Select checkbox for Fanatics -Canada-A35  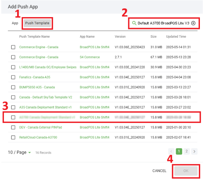(x=13, y=77)
